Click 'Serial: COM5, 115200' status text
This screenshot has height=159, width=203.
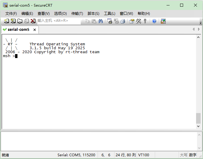pyautogui.click(x=76, y=155)
